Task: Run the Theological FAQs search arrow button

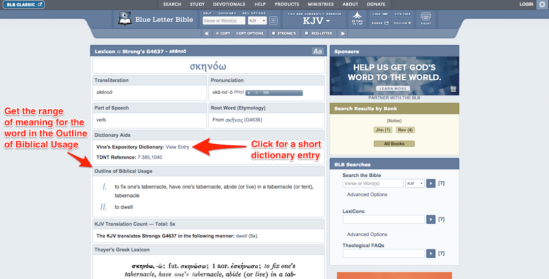Action: [x=431, y=253]
